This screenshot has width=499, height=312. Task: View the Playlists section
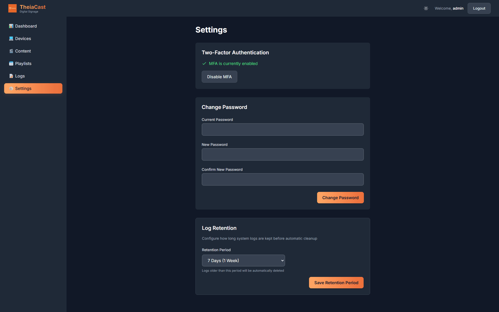[23, 63]
